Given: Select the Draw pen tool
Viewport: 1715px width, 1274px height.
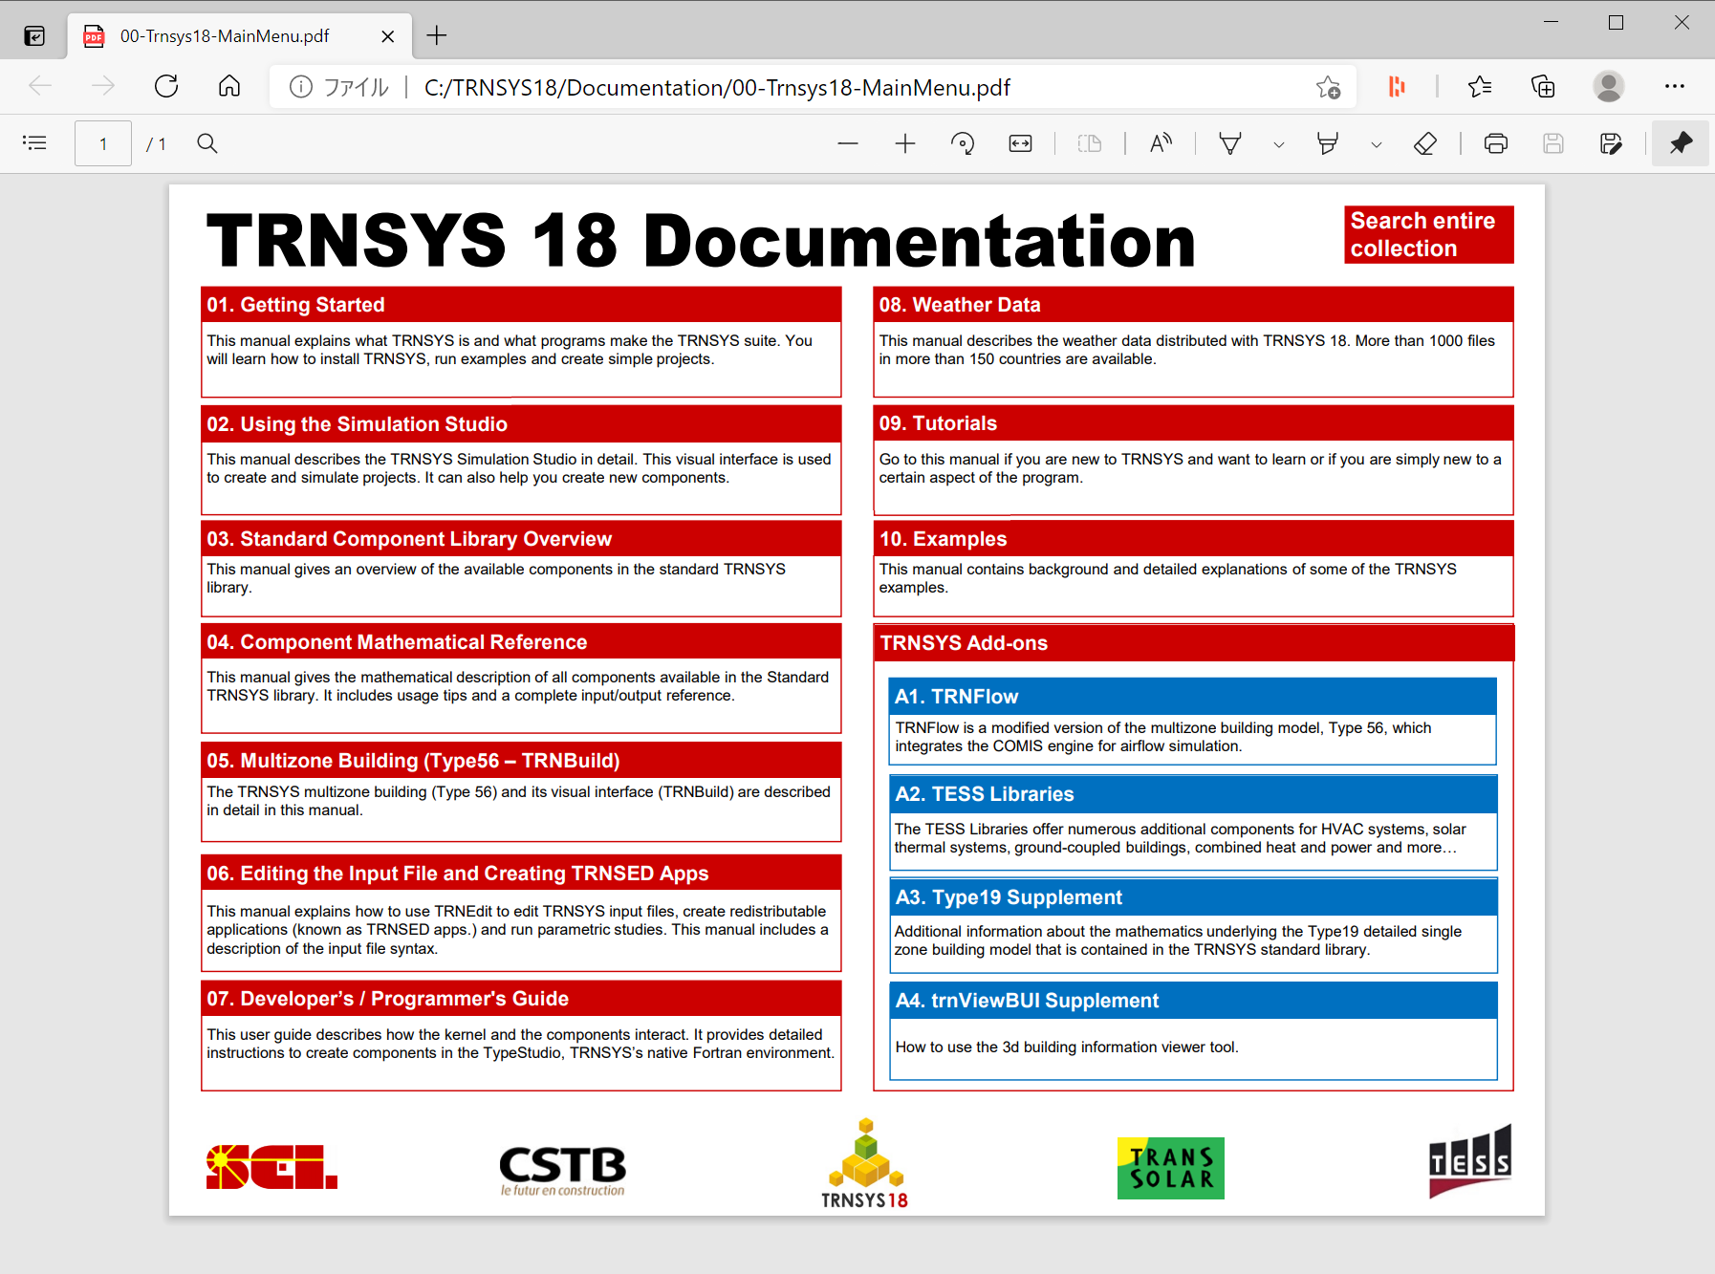Looking at the screenshot, I should click(x=1230, y=143).
